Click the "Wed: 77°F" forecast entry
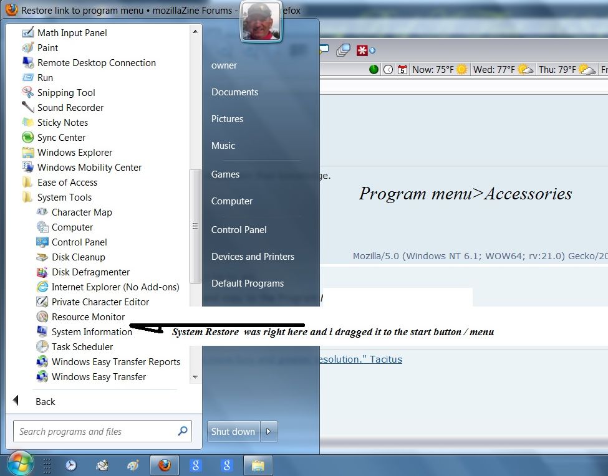The height and width of the screenshot is (476, 608). [503, 70]
